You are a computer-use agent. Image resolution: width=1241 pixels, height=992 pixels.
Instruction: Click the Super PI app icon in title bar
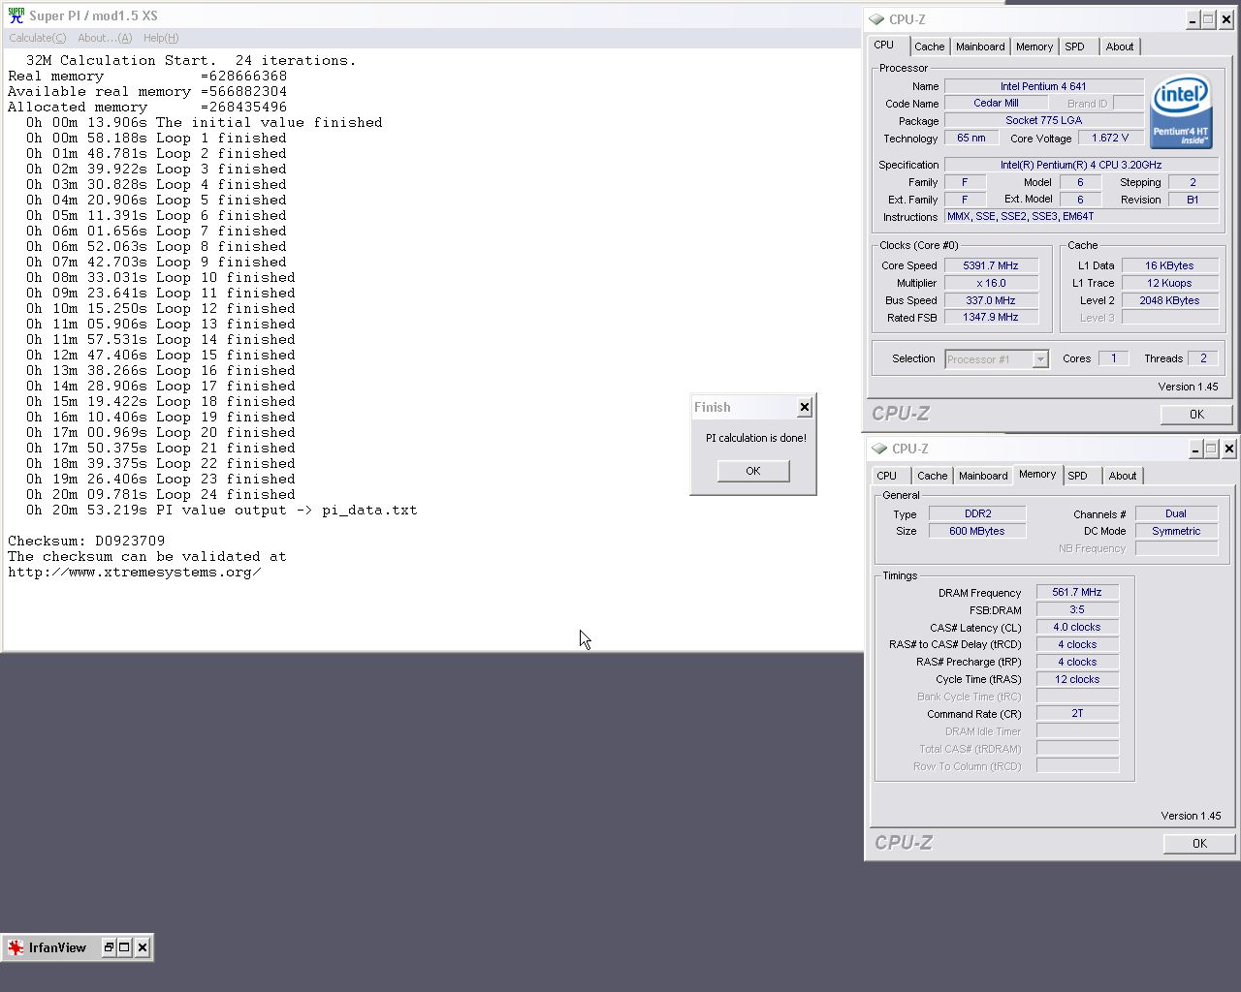16,15
